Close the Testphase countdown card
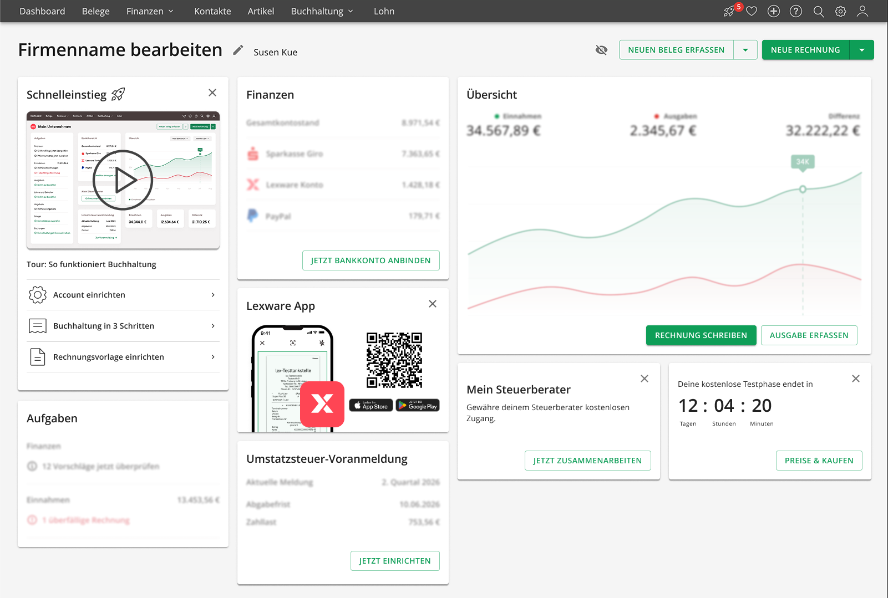The width and height of the screenshot is (888, 598). pyautogui.click(x=856, y=379)
